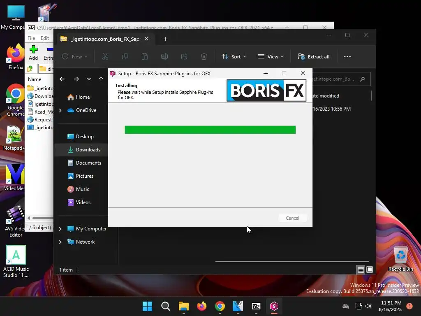The image size is (421, 316).
Task: Open the AVS Video Editor desktop shortcut
Action: (x=15, y=221)
